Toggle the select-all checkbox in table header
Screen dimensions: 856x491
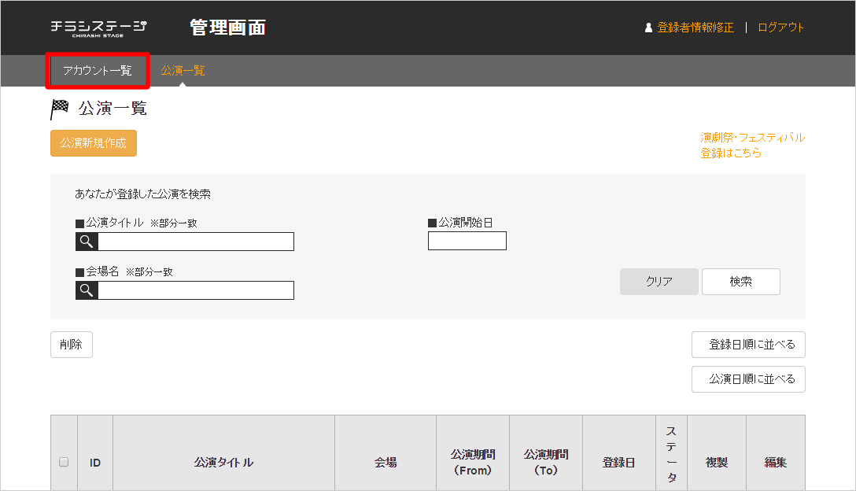click(x=64, y=462)
